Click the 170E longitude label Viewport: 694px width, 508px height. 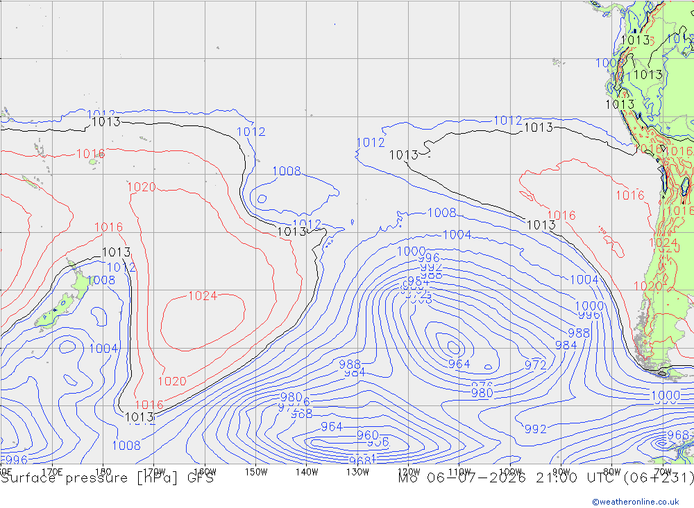pyautogui.click(x=52, y=472)
